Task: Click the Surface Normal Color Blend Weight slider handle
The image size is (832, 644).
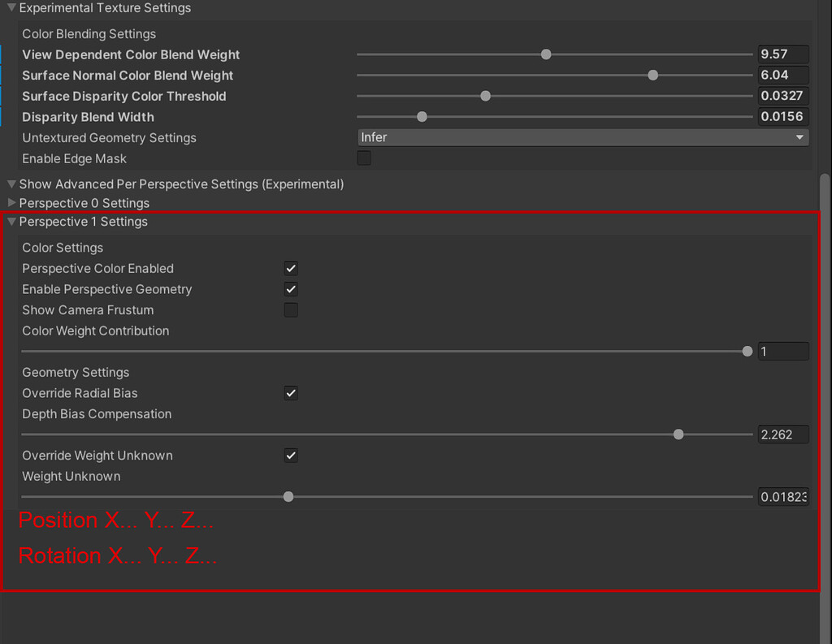Action: (x=652, y=75)
